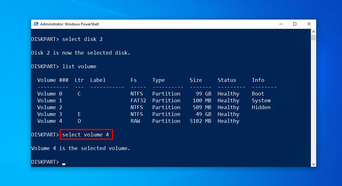Click the vertical scrollbar thumb
The width and height of the screenshot is (342, 186).
coord(313,38)
